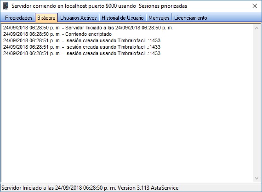The width and height of the screenshot is (262, 192).
Task: Click the server icon in the title bar
Action: point(6,6)
